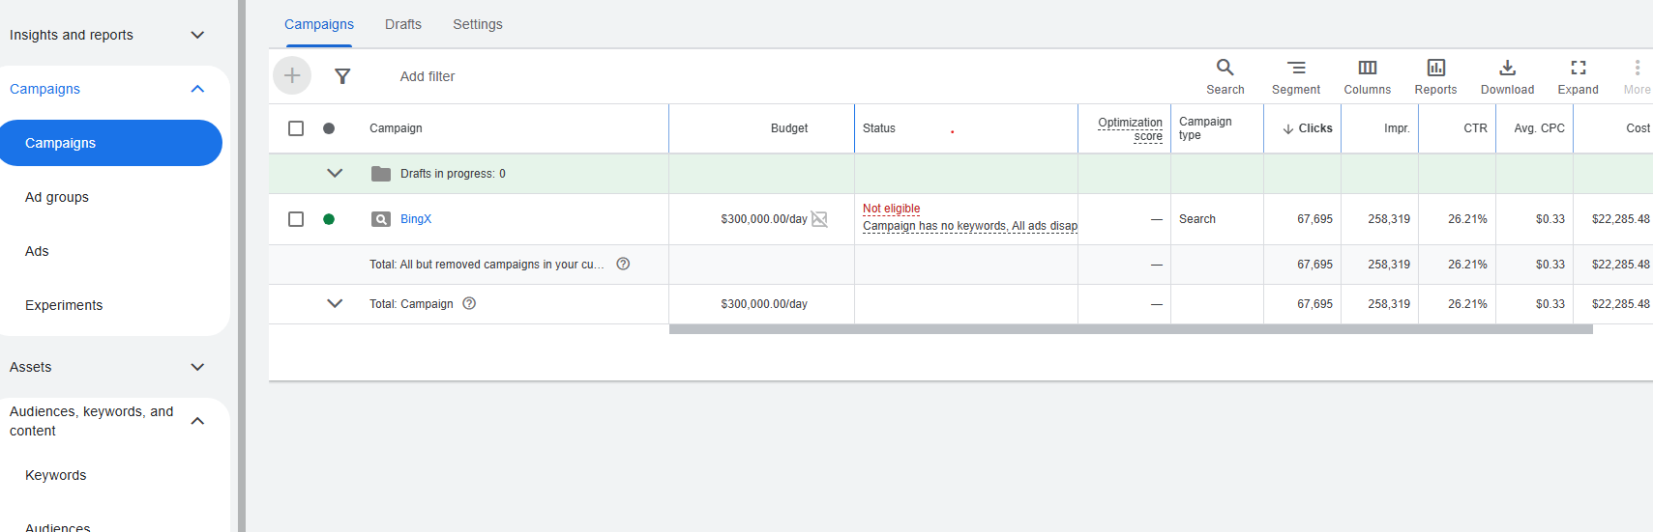1653x532 pixels.
Task: Click the budget icon next to $300,000.00/day
Action: point(819,219)
